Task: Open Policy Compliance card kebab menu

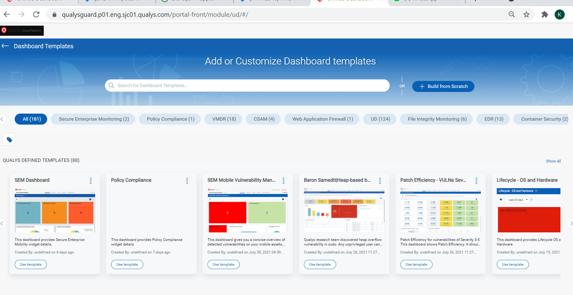Action: [x=187, y=181]
